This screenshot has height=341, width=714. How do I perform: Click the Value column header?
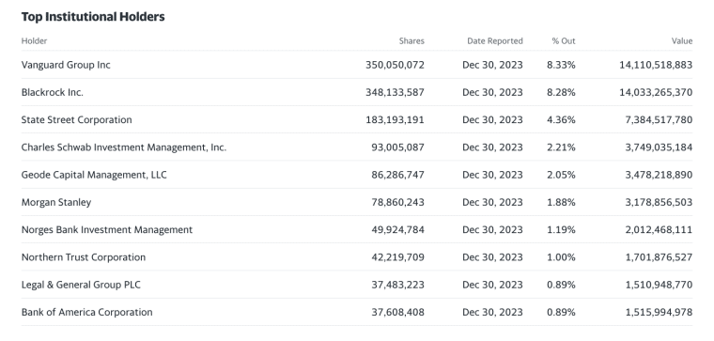point(682,41)
